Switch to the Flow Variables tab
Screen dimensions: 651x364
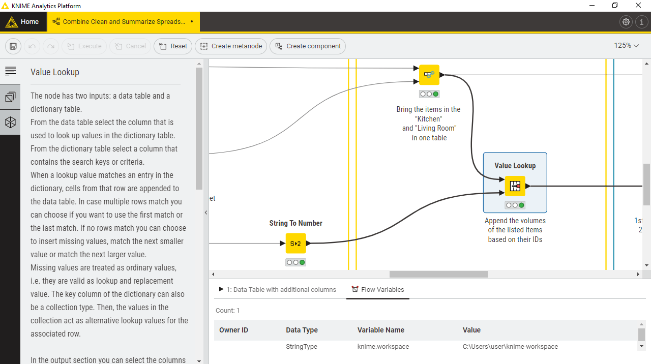pos(378,289)
